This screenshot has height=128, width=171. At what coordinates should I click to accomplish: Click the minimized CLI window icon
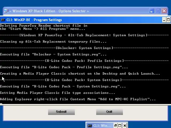click(x=90, y=126)
